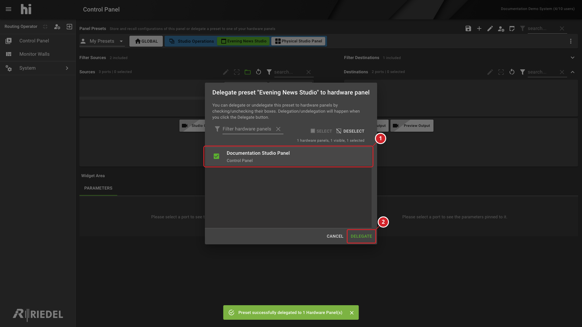582x327 pixels.
Task: Edit sources using the Sources pencil icon
Action: (226, 72)
